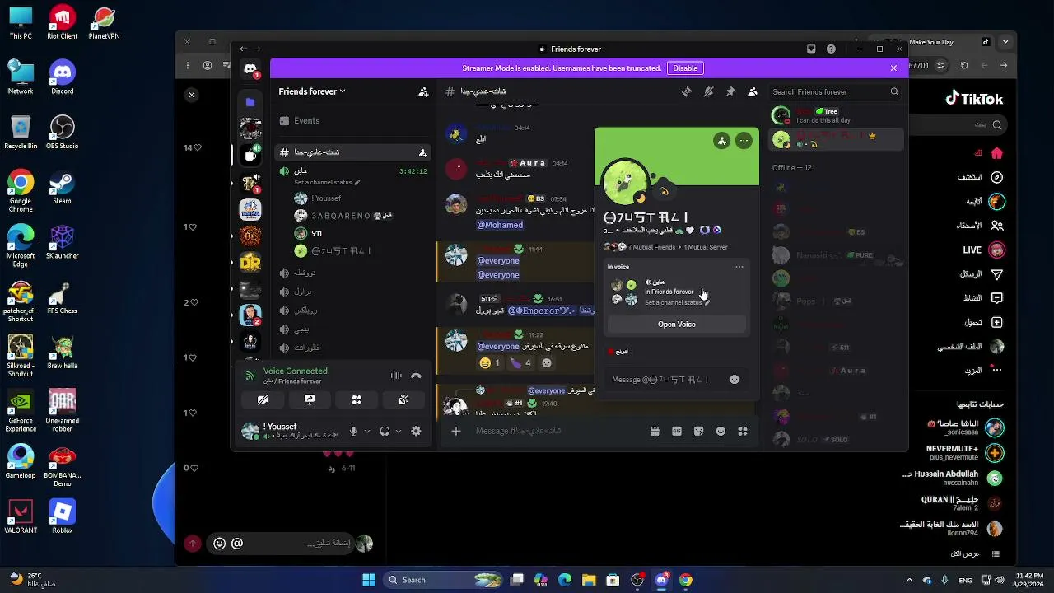Search in Friends forever field
The width and height of the screenshot is (1054, 593).
click(835, 92)
